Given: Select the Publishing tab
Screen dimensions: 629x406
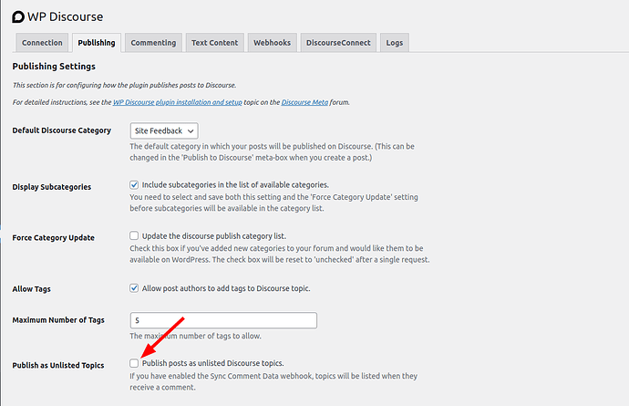Looking at the screenshot, I should pos(97,43).
